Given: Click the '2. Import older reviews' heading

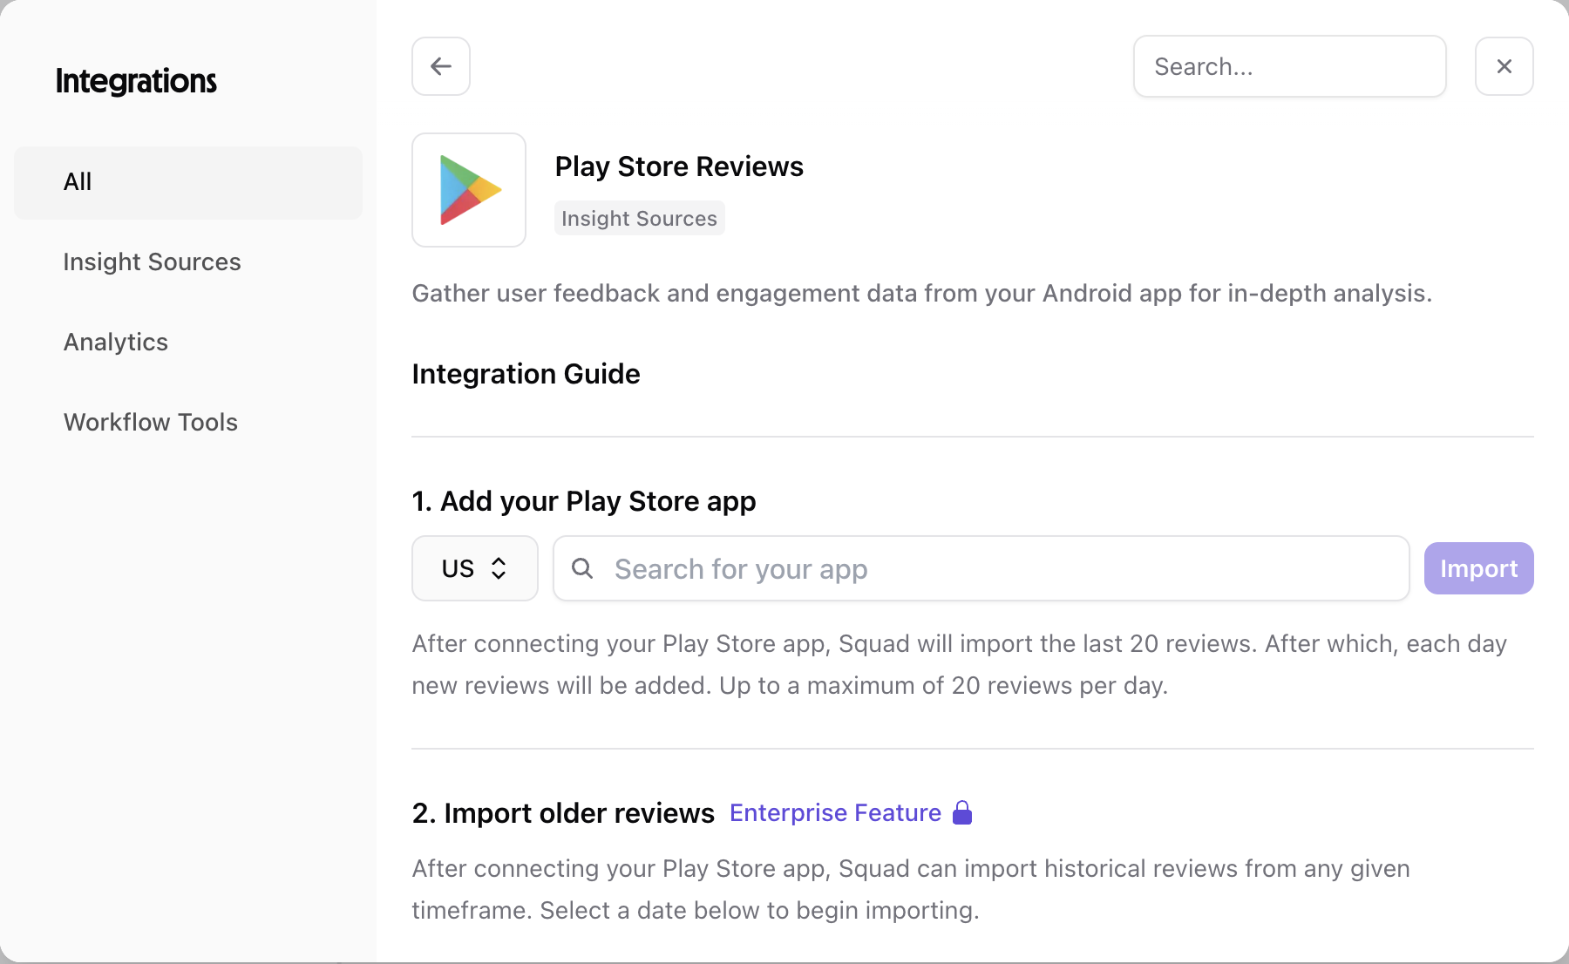Looking at the screenshot, I should [x=563, y=812].
